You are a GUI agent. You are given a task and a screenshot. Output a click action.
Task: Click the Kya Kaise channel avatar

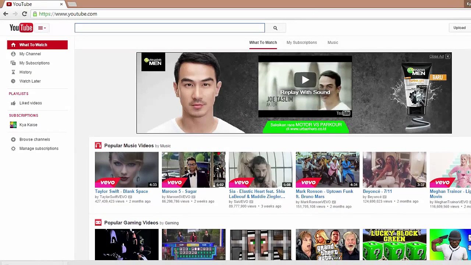tap(13, 125)
